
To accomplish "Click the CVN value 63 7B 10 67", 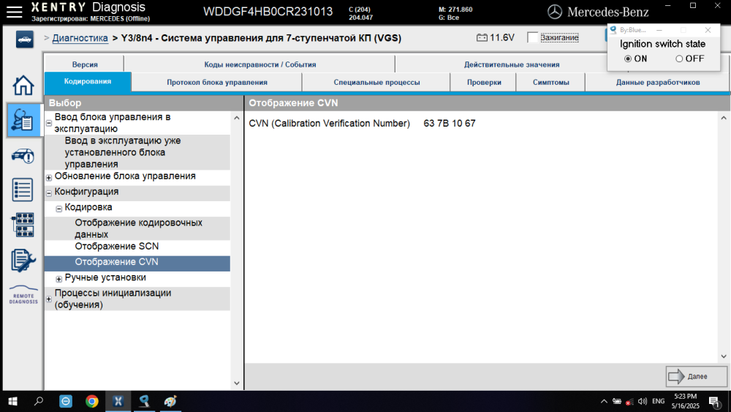I will (450, 124).
